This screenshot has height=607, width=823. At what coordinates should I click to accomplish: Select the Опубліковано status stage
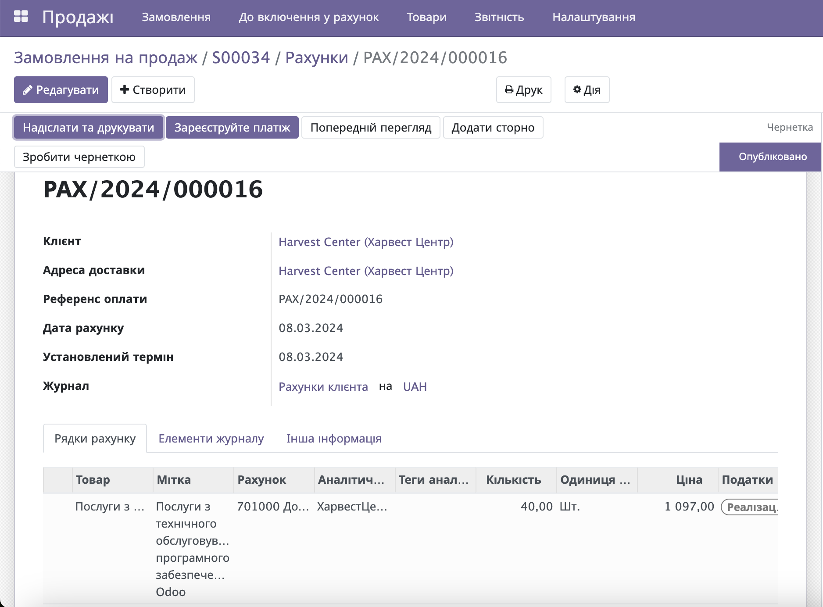(x=772, y=157)
